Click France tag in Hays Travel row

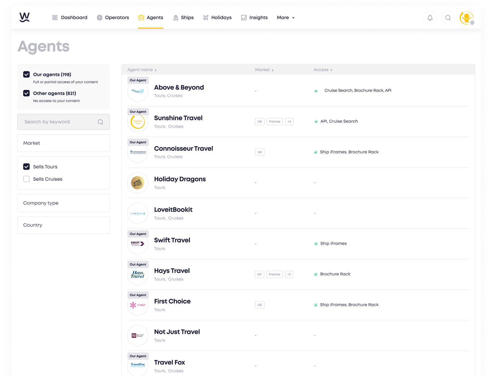(x=274, y=274)
